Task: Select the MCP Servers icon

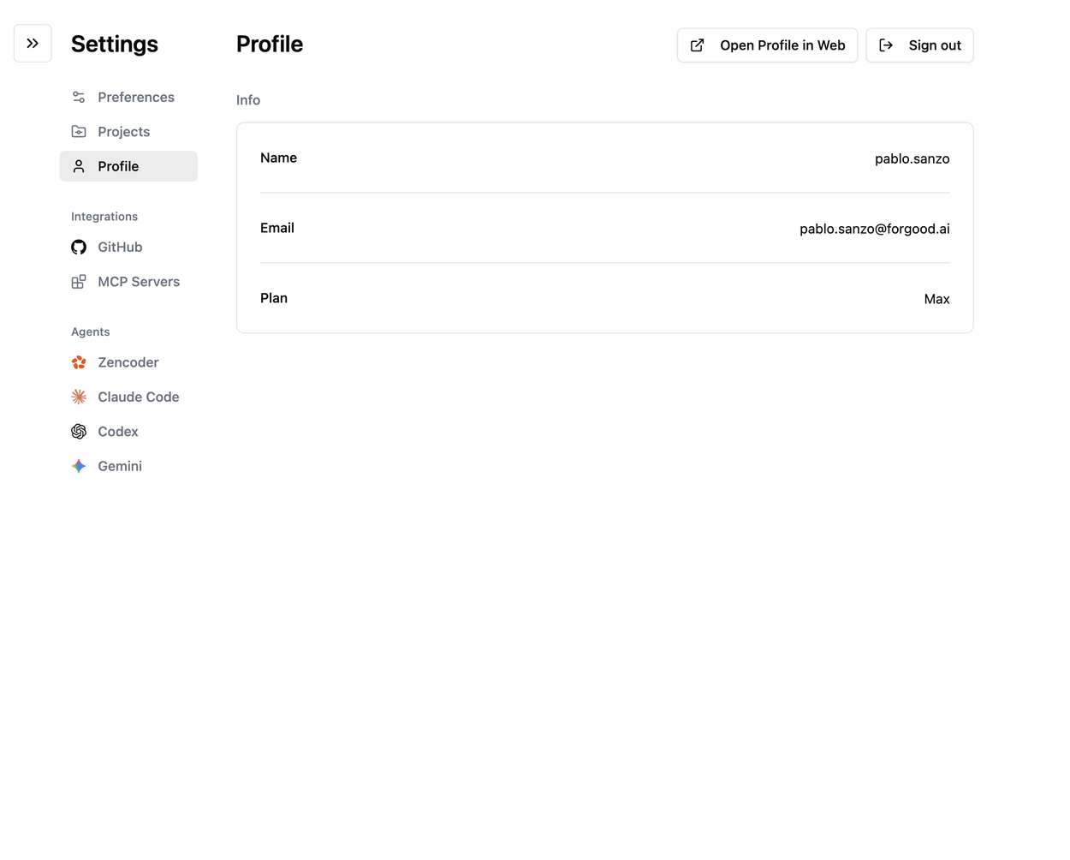Action: coord(78,281)
